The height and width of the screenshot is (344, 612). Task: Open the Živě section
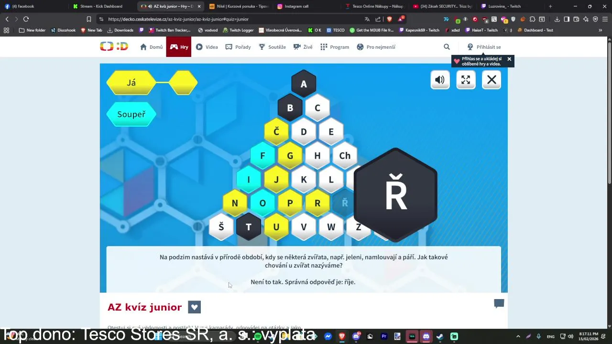(x=303, y=47)
